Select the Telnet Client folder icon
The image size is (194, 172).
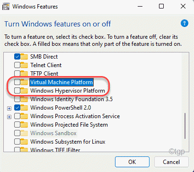[24, 65]
